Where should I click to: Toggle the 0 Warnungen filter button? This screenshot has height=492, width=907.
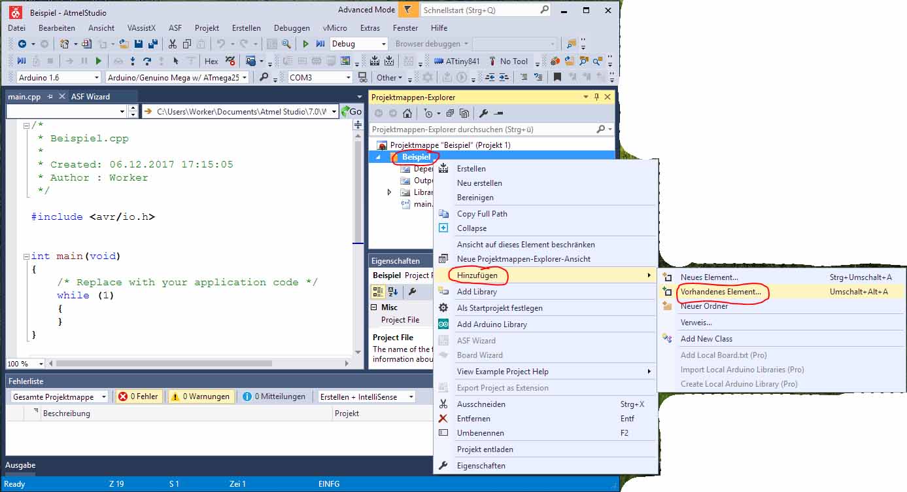click(x=200, y=396)
